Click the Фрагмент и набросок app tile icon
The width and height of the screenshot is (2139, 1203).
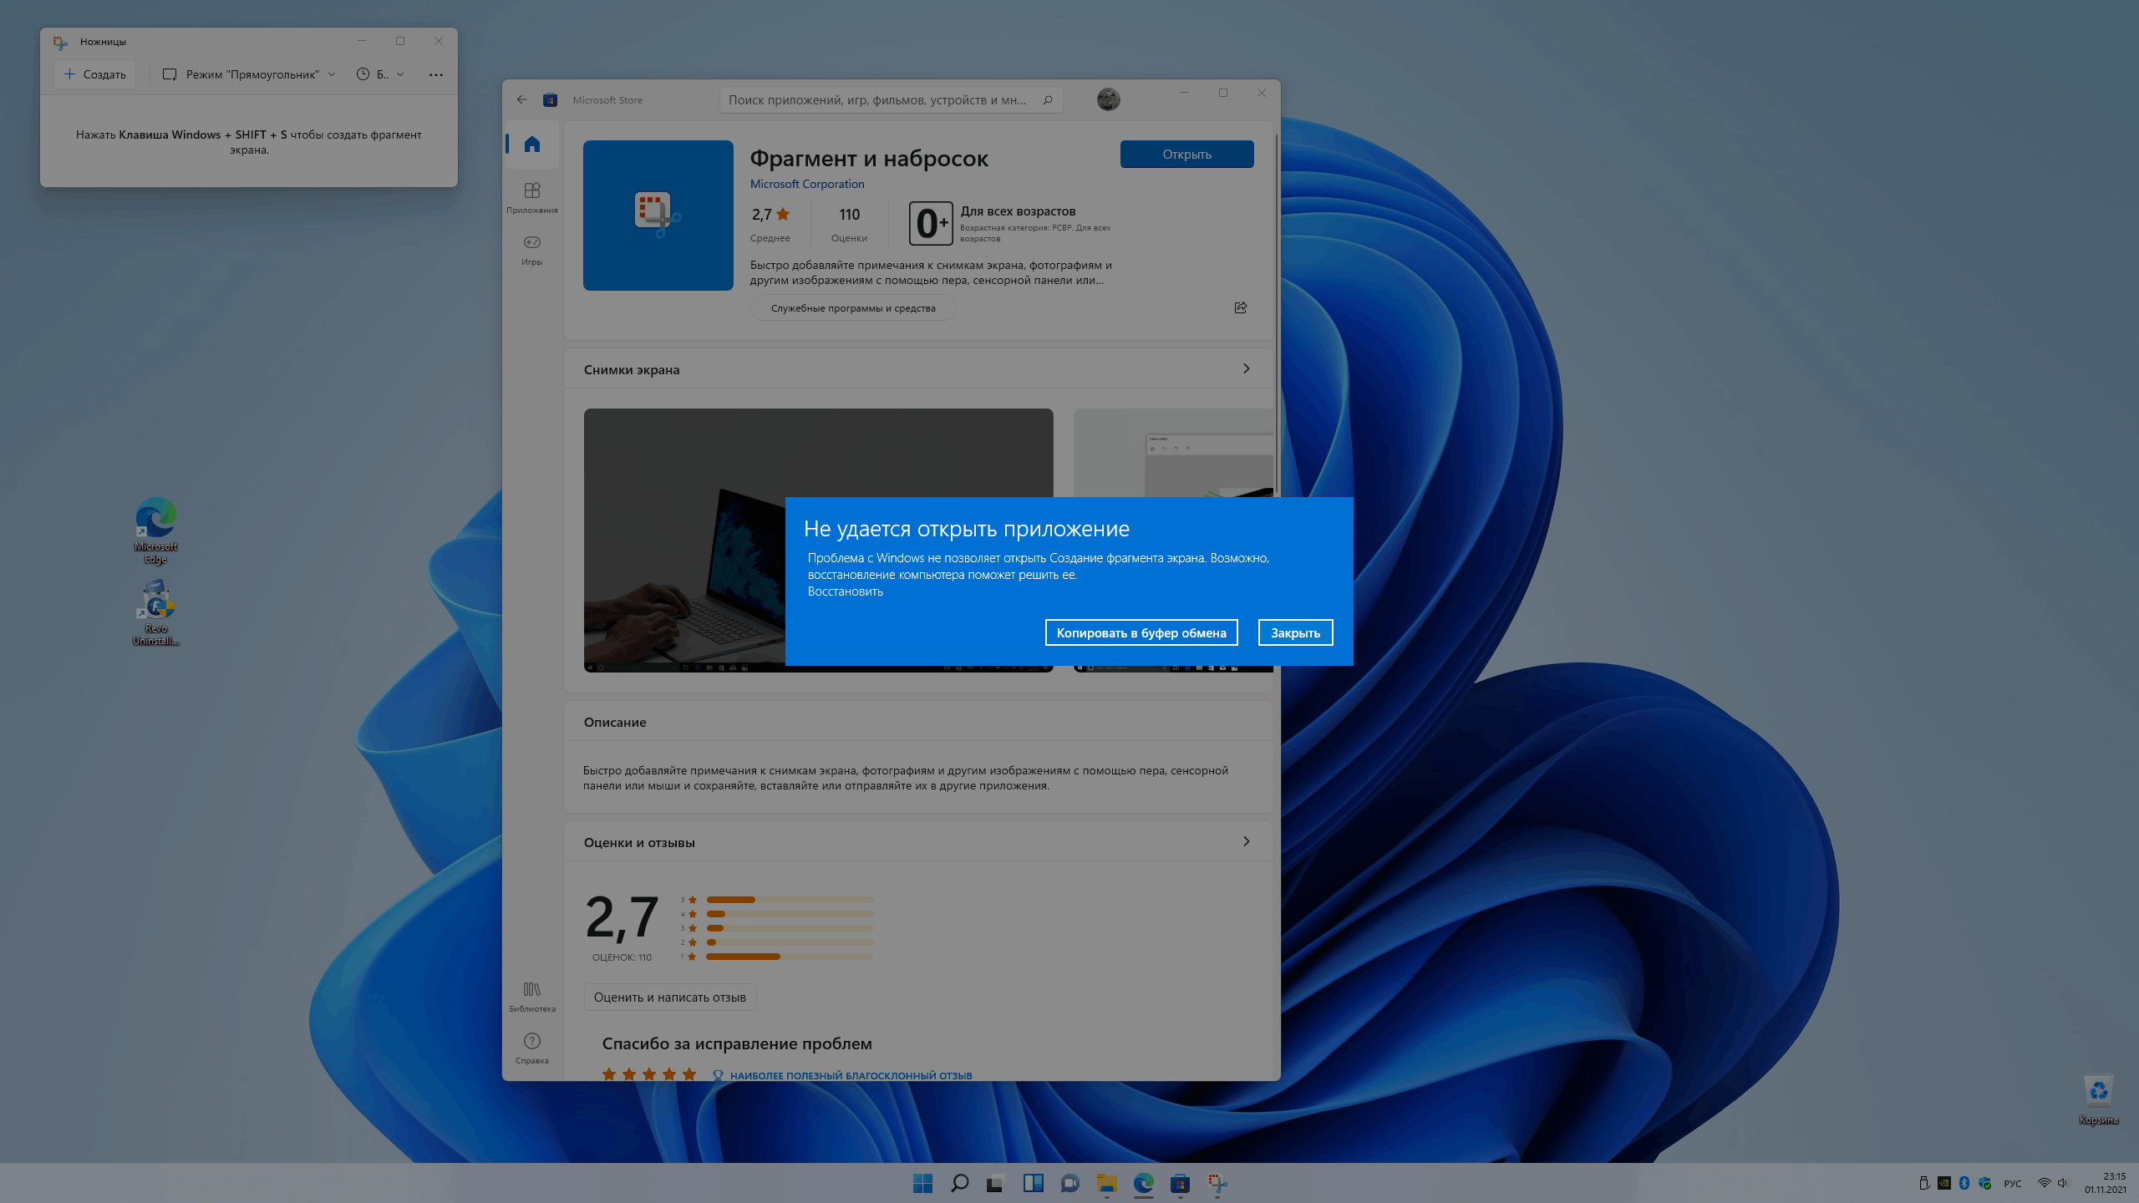[x=658, y=216]
